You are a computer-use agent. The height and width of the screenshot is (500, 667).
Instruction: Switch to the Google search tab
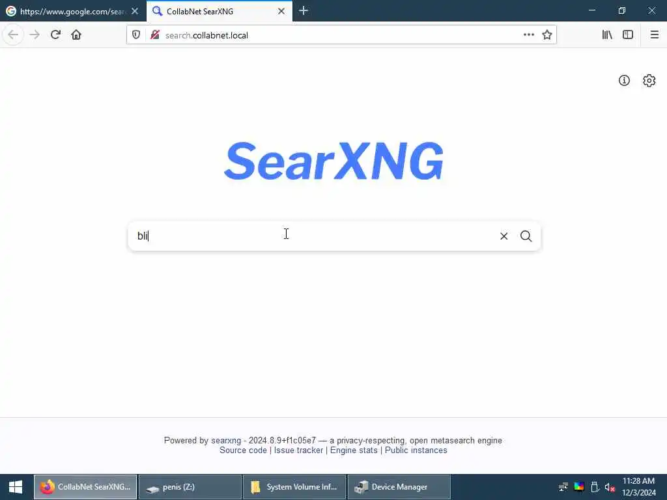pos(73,11)
